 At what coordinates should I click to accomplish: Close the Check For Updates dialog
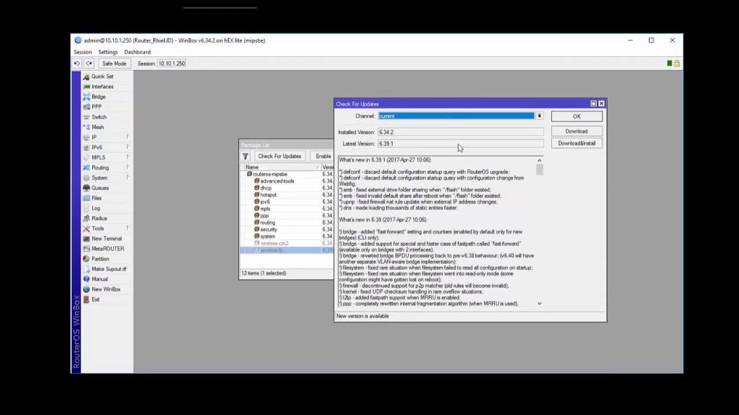point(602,104)
